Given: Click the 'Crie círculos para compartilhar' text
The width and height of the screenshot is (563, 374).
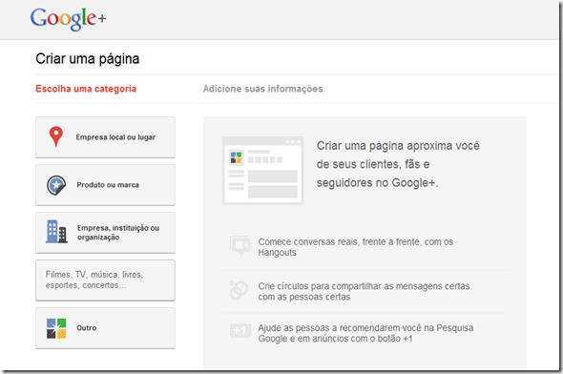Looking at the screenshot, I should pyautogui.click(x=364, y=291).
